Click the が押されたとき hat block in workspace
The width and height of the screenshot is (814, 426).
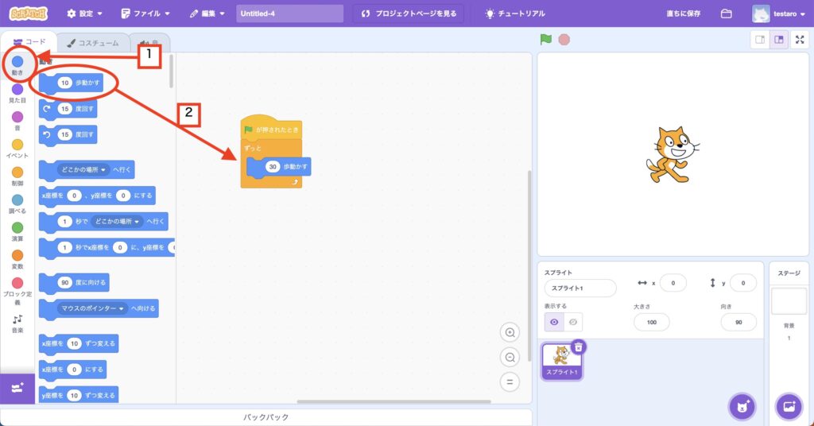(271, 128)
